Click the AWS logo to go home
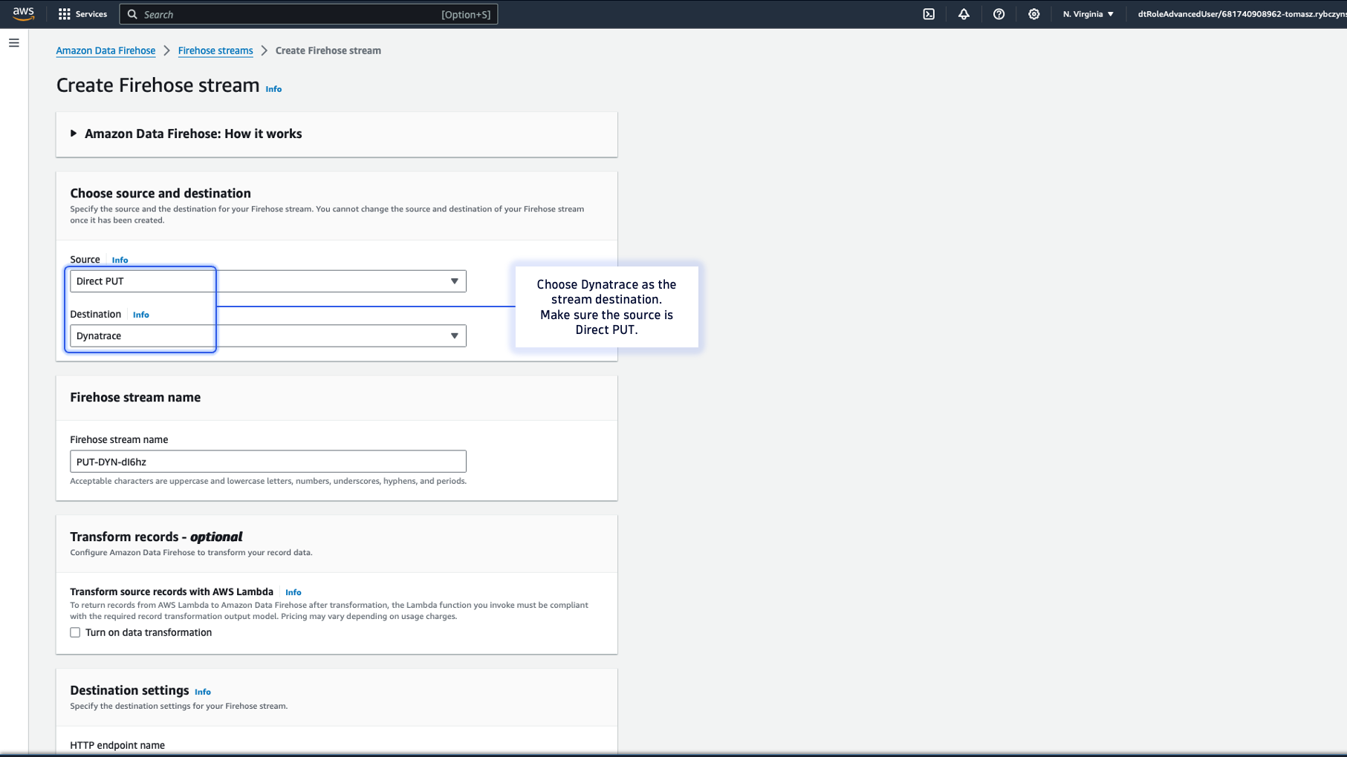This screenshot has width=1347, height=757. pos(23,13)
